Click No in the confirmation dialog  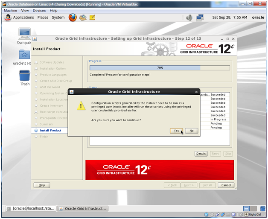[192, 131]
